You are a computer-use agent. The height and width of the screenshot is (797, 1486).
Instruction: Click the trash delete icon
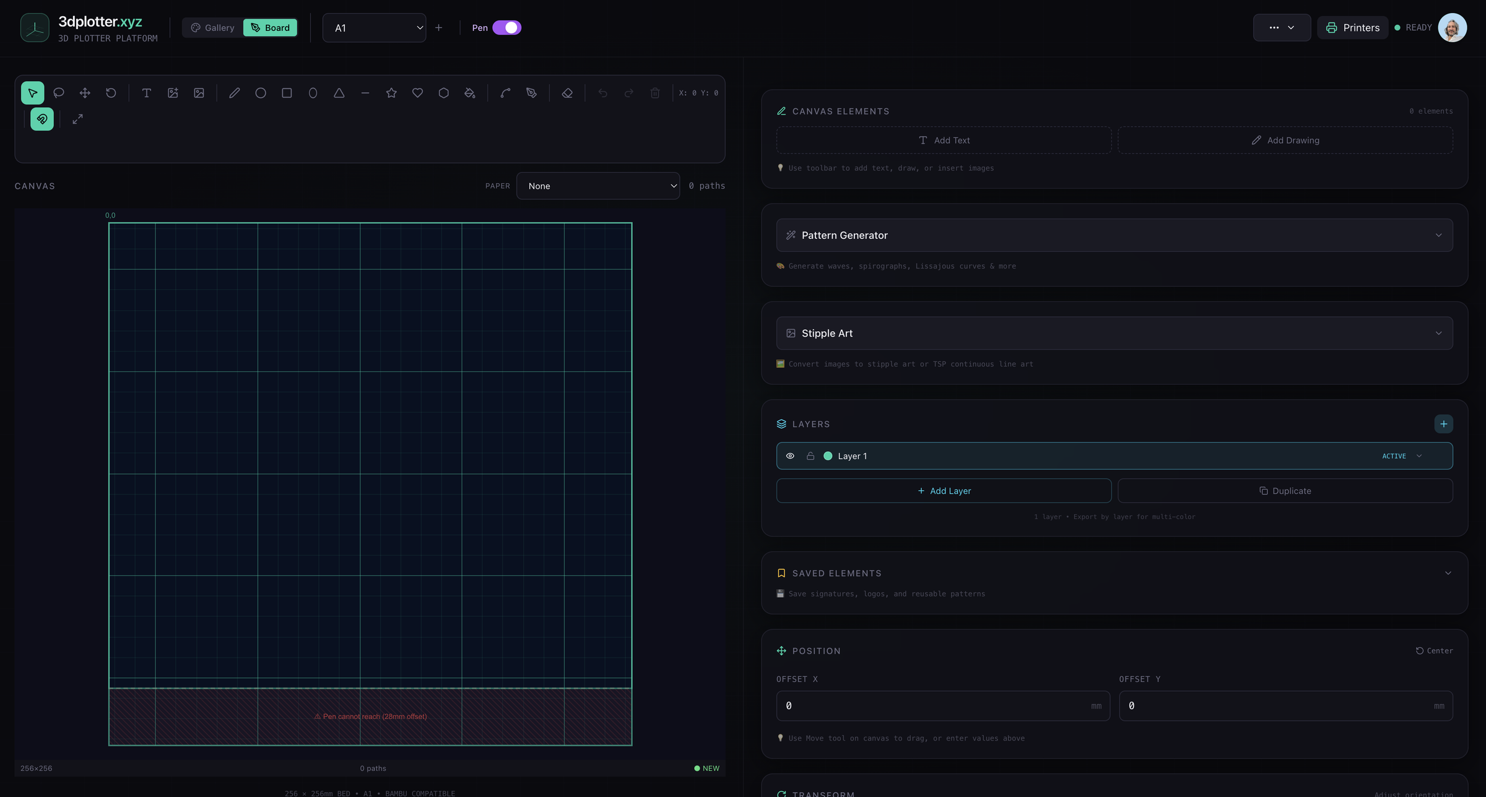tap(655, 93)
